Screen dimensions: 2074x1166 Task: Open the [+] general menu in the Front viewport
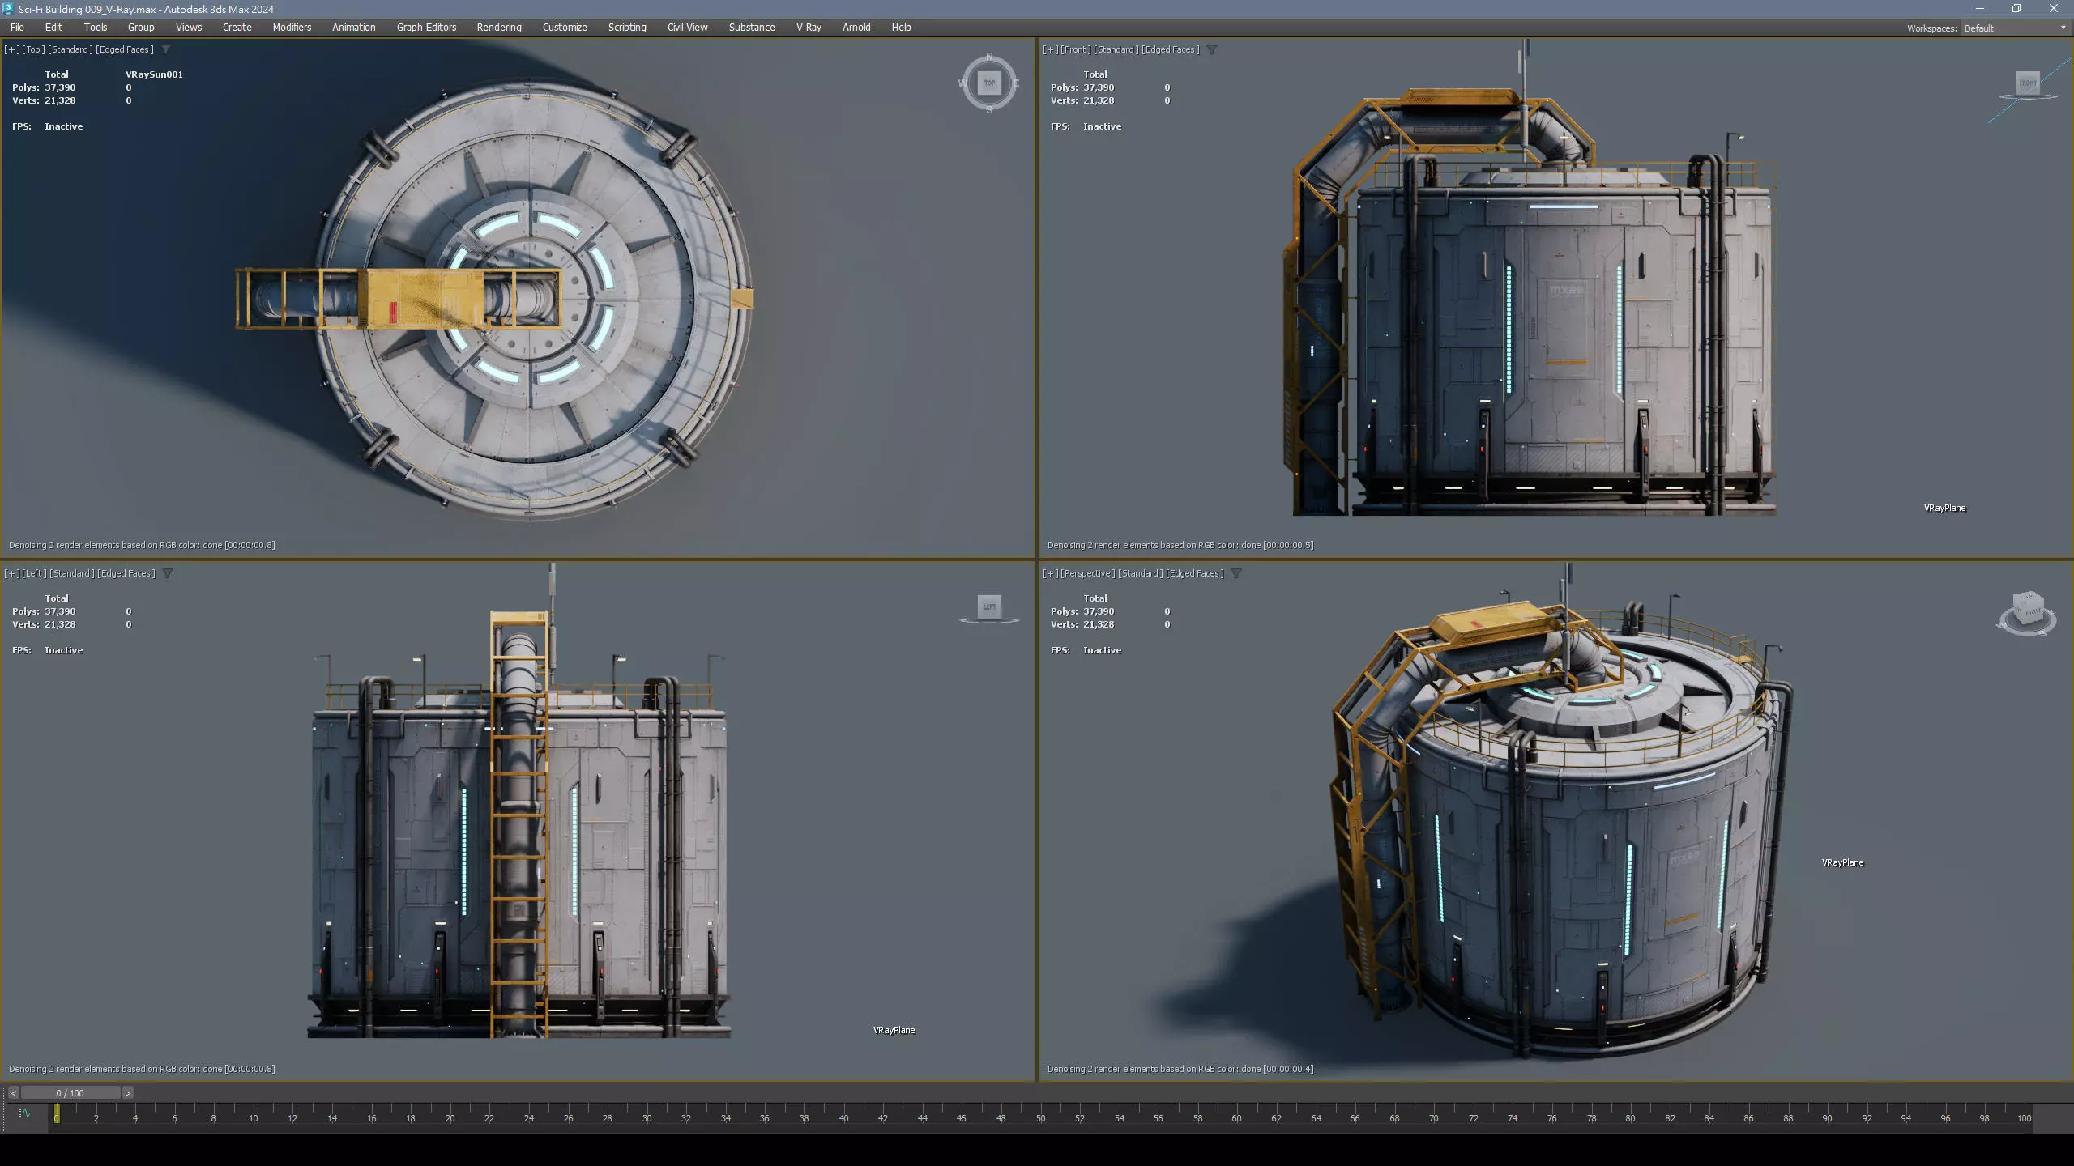(x=1051, y=49)
